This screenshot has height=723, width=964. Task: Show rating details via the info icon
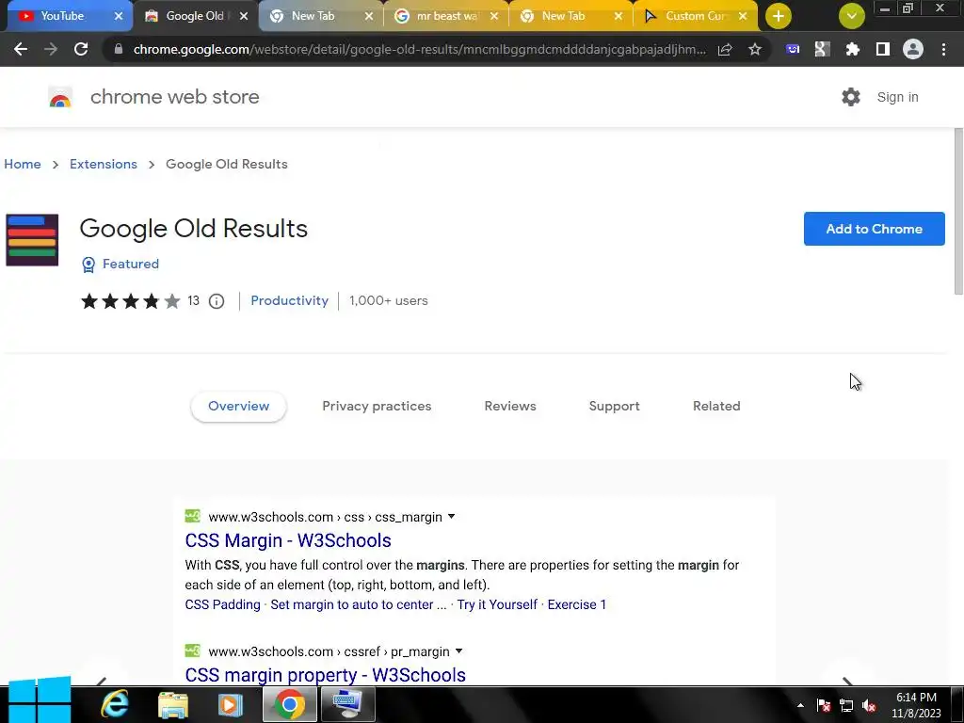coord(217,301)
